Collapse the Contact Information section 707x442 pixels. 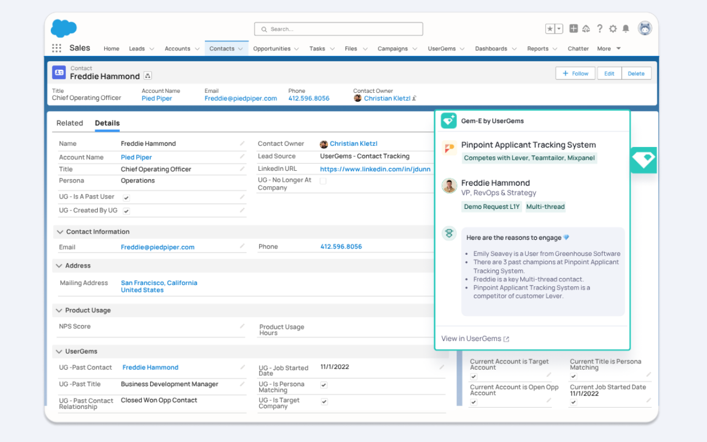[x=59, y=232]
